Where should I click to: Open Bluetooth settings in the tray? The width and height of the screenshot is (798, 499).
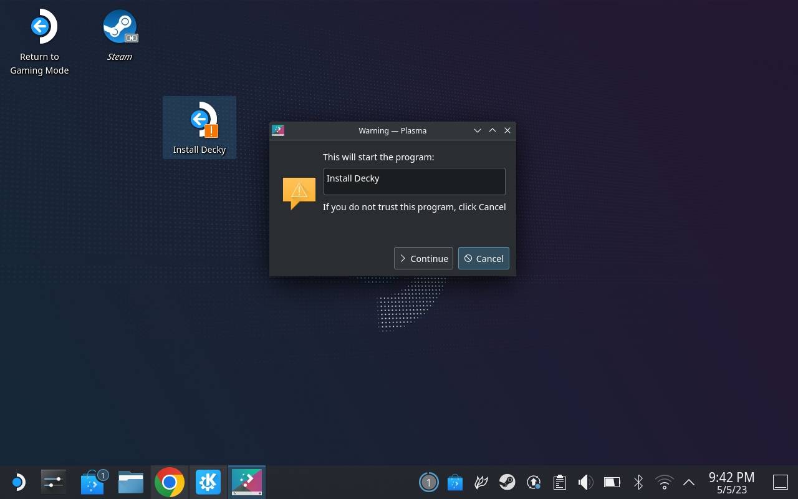[x=638, y=482]
